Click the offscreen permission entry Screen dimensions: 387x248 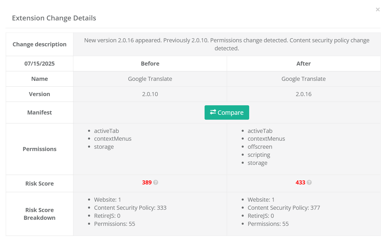pyautogui.click(x=260, y=147)
